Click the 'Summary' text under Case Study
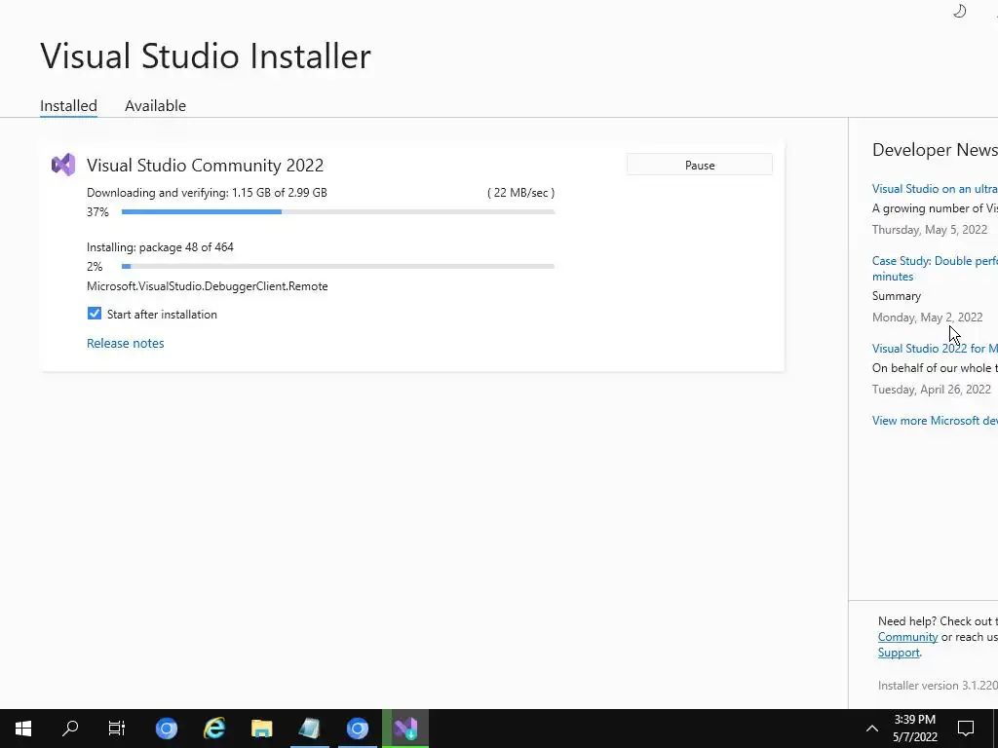The height and width of the screenshot is (748, 998). 897,296
